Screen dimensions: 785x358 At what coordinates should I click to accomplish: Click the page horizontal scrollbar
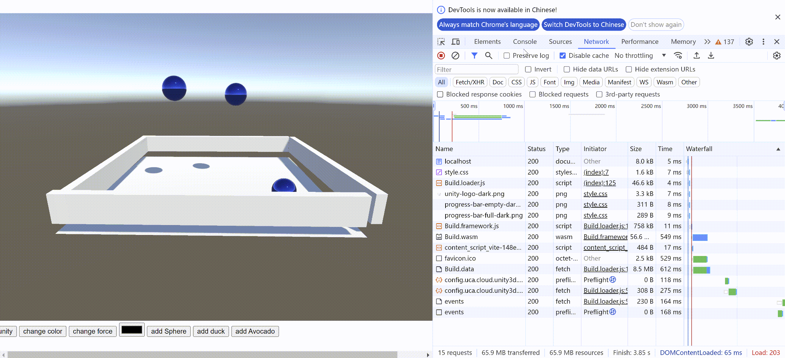[x=202, y=355]
